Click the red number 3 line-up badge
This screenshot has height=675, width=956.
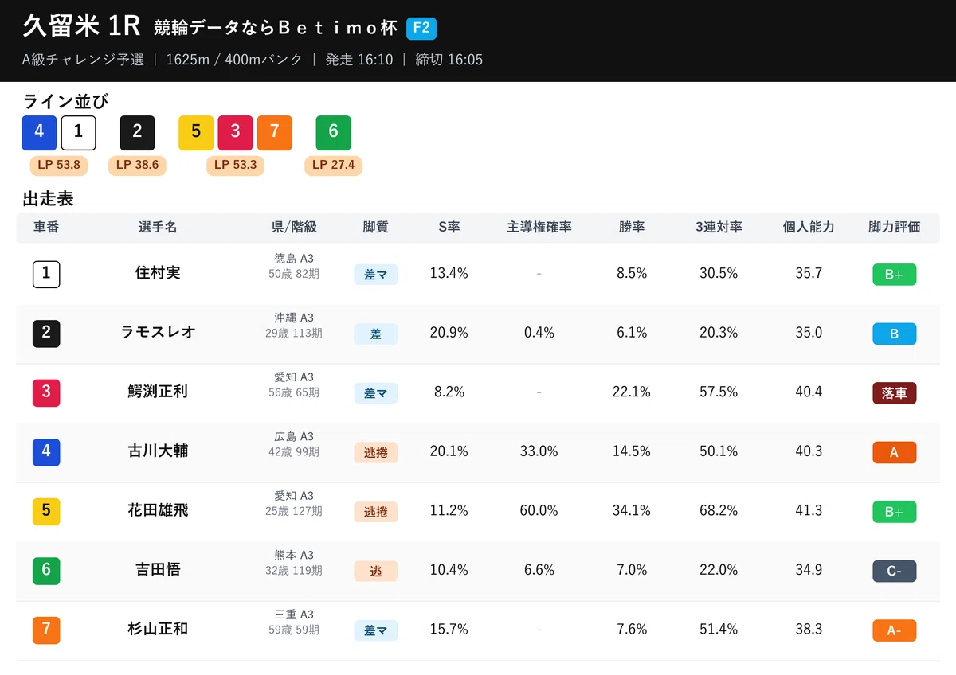click(x=235, y=132)
